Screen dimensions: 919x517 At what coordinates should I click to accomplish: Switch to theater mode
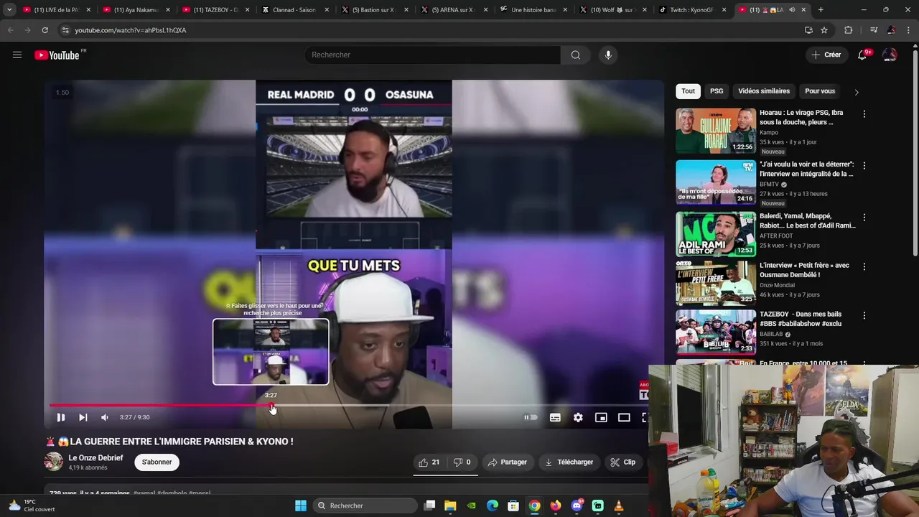coord(624,417)
